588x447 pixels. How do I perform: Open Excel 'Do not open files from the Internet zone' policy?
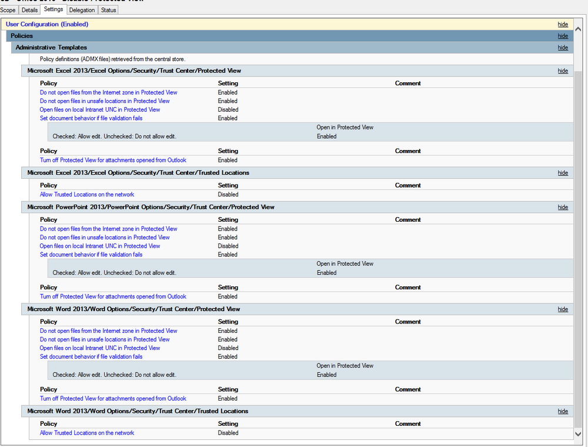(108, 92)
